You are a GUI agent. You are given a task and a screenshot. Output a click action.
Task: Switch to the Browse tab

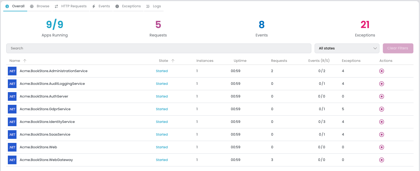[x=40, y=6]
